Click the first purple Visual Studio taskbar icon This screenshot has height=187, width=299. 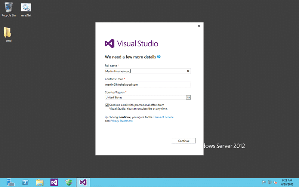click(x=54, y=183)
